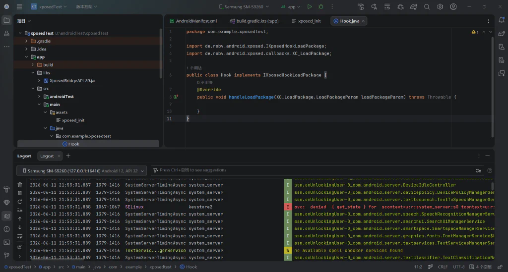This screenshot has width=508, height=272.
Task: Open the Build hammer tool window
Action: point(6,190)
